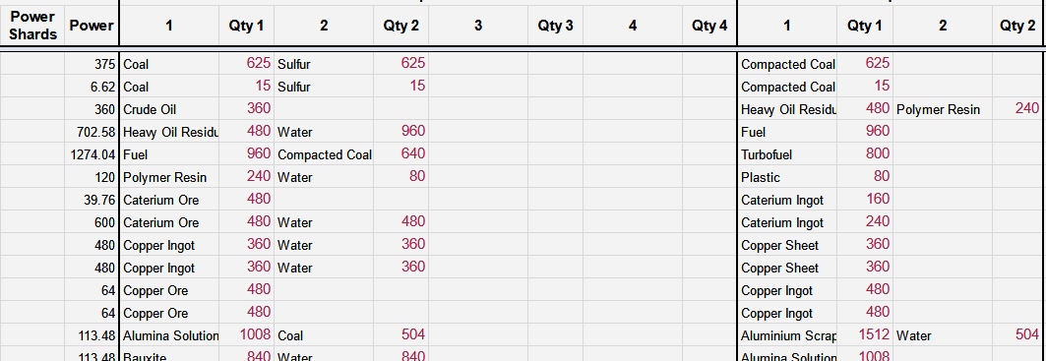Screen dimensions: 1046x361
Task: Select the Crude Oil input cell
Action: coord(169,109)
